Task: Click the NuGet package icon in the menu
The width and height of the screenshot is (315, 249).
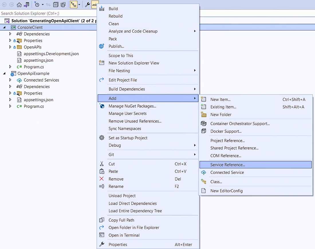Action: [x=102, y=106]
